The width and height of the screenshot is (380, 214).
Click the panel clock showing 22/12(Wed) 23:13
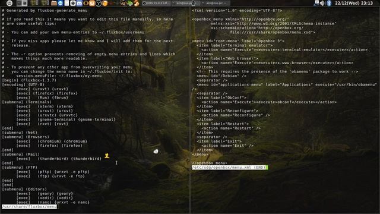point(354,3)
